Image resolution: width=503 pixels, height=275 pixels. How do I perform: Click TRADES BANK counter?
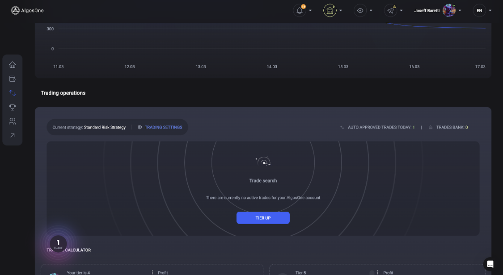point(452,127)
